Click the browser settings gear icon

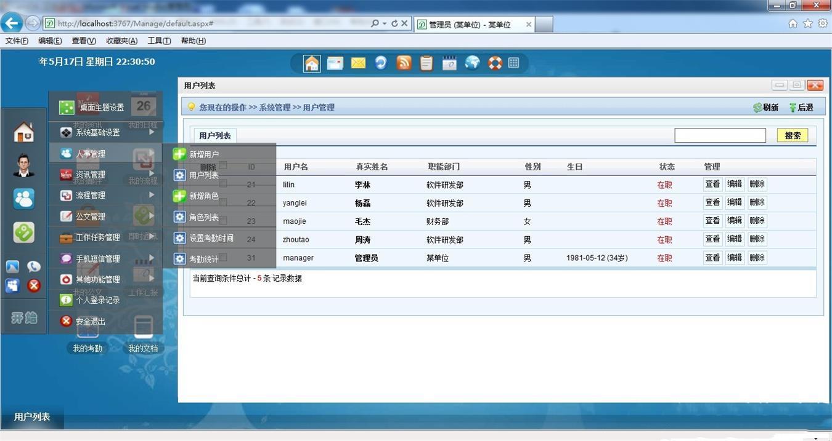(823, 23)
